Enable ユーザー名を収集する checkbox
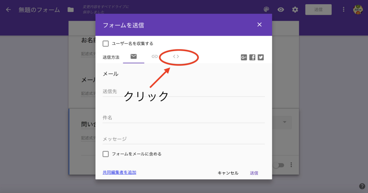Screen dimensions: 368x193 (106, 44)
